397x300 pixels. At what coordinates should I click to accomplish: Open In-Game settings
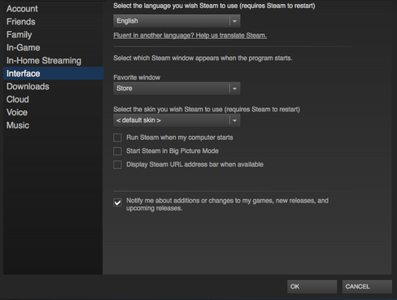tap(24, 48)
